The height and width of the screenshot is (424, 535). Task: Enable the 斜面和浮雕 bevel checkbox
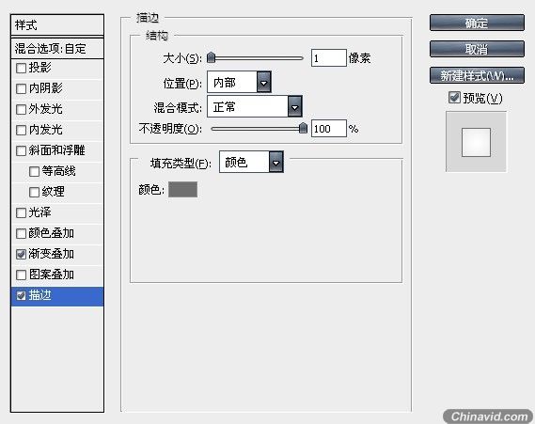(21, 150)
